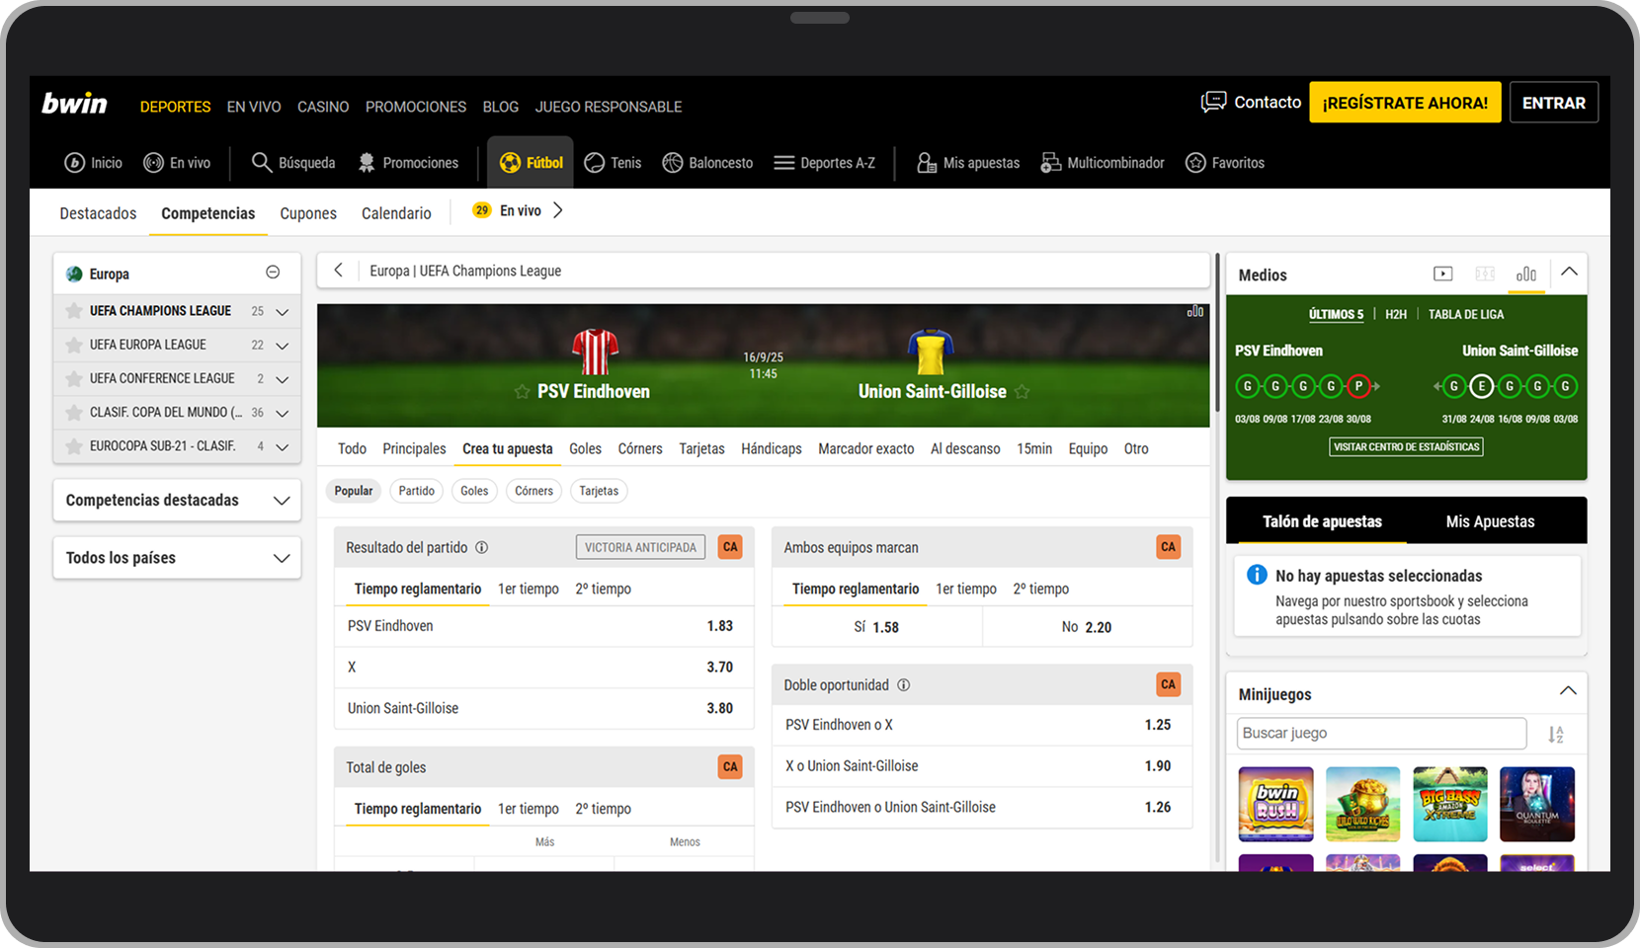Favorite Union Saint-Gilloise with star
1640x948 pixels.
(x=1023, y=392)
